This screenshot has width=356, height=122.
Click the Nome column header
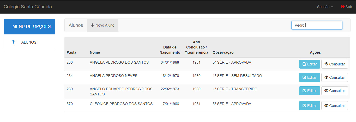(x=95, y=52)
